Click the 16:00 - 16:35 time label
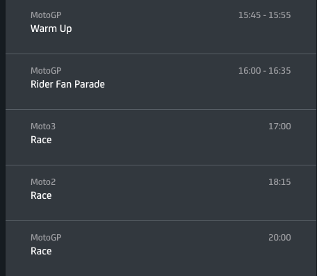The width and height of the screenshot is (317, 276). [x=264, y=71]
